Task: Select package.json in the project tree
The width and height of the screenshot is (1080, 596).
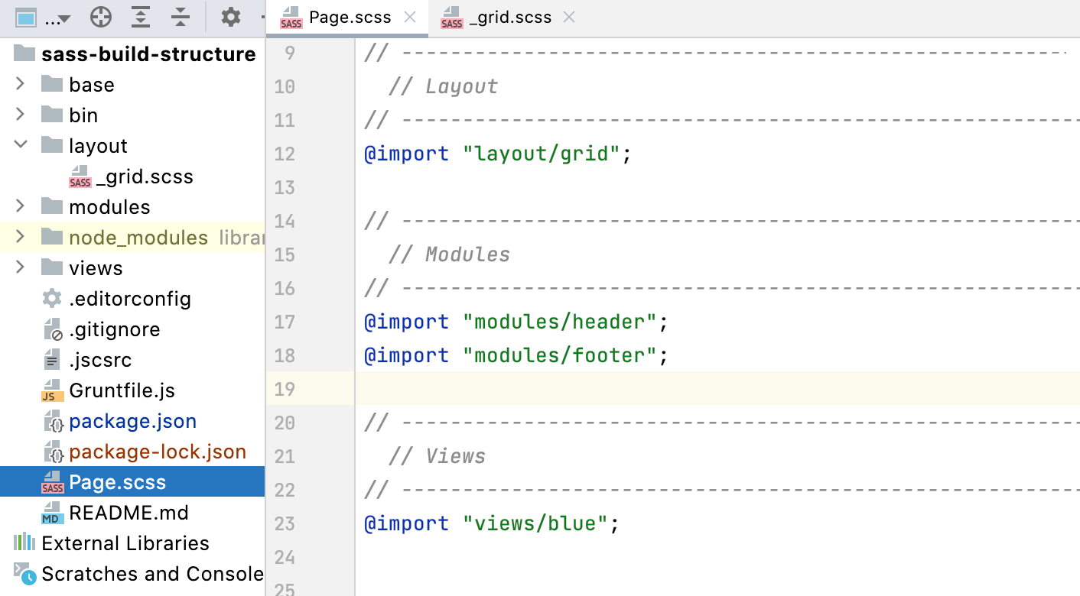Action: [x=132, y=420]
